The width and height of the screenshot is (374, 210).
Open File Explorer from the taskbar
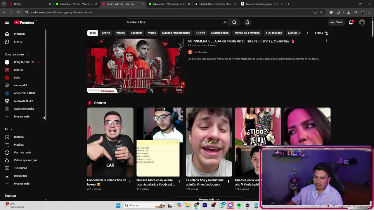point(187,205)
